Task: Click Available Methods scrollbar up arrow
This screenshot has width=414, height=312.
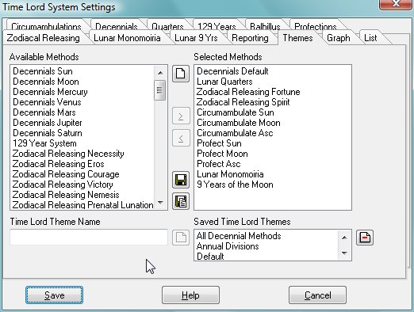Action: click(160, 72)
